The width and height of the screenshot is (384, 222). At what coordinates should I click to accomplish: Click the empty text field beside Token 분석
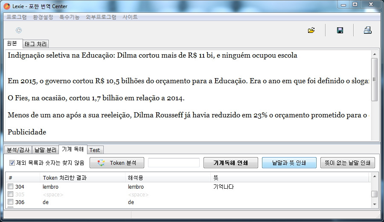coord(174,163)
